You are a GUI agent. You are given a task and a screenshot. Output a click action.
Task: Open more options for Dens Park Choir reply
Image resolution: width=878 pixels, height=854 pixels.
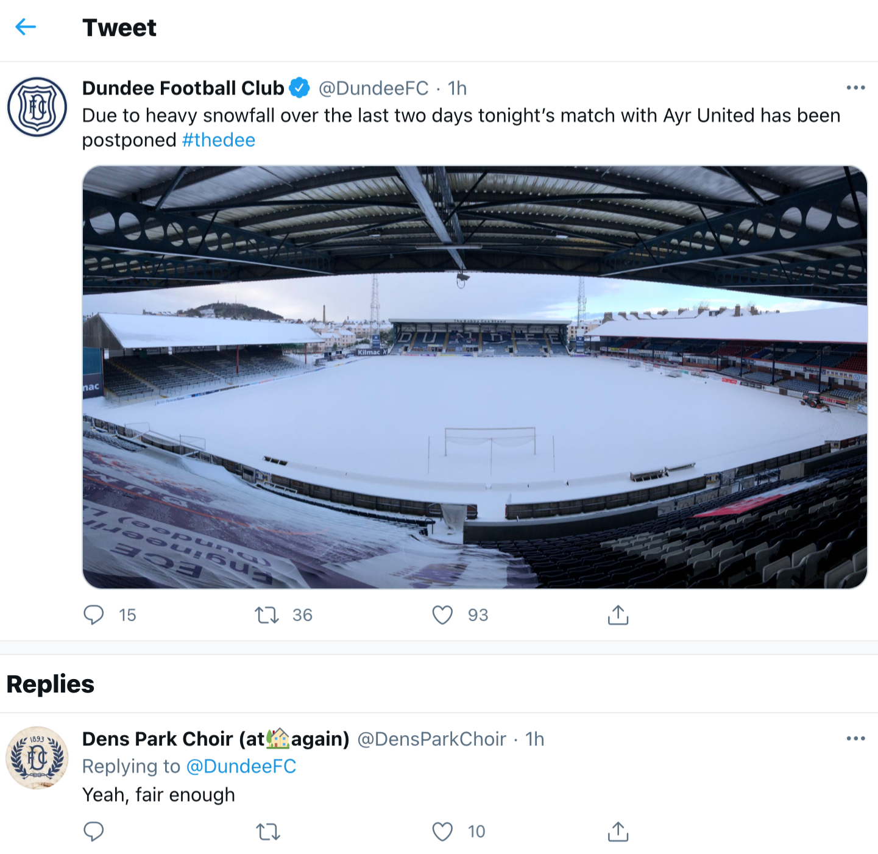855,739
